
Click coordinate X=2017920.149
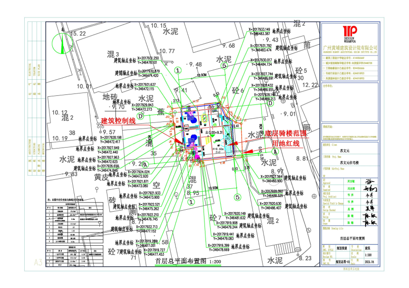[x=235, y=214]
